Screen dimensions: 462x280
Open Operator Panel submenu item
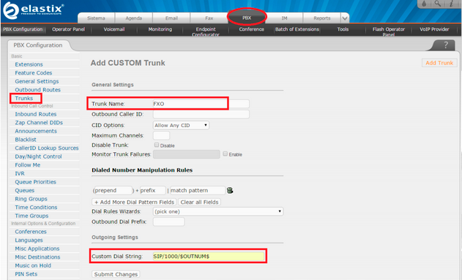pyautogui.click(x=68, y=29)
